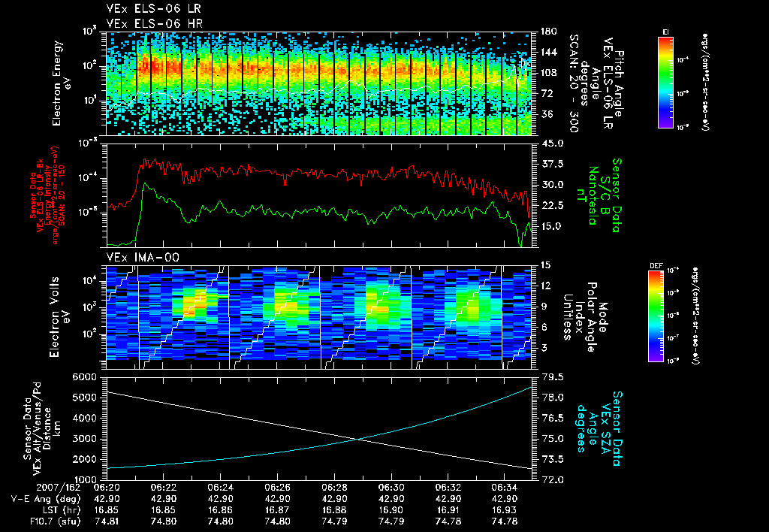Select the F10.7 value 74.81
The width and height of the screenshot is (769, 532).
[x=106, y=521]
